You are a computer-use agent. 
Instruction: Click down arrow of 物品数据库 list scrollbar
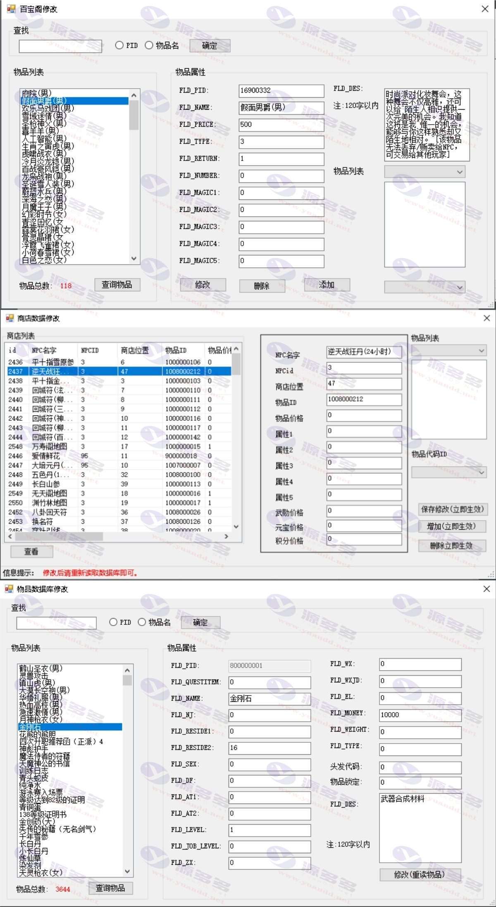click(x=127, y=871)
